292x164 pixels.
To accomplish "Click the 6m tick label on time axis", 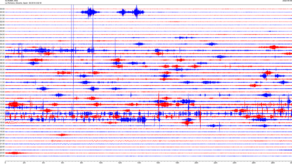I will point(62,163).
